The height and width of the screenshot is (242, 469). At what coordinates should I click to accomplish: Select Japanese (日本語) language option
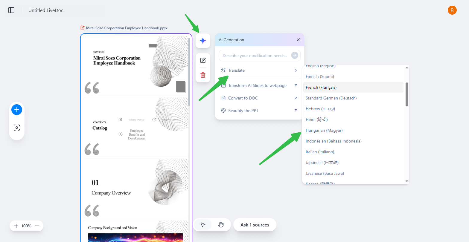pos(322,163)
